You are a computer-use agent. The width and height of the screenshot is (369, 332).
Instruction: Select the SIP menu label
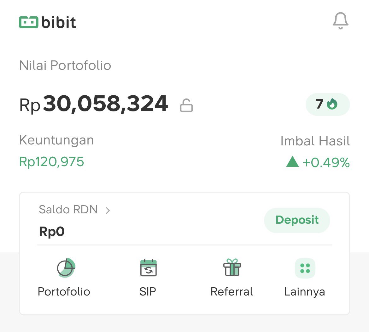pos(148,292)
